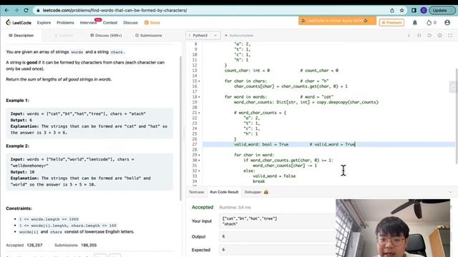The width and height of the screenshot is (458, 257).
Task: Open the locked Debugger tab
Action: pos(253,192)
